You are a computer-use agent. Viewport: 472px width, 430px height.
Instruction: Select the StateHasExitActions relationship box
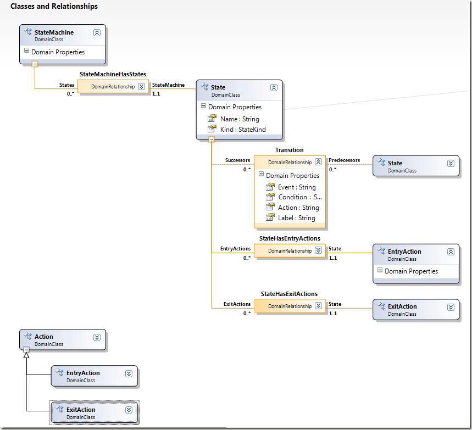290,306
